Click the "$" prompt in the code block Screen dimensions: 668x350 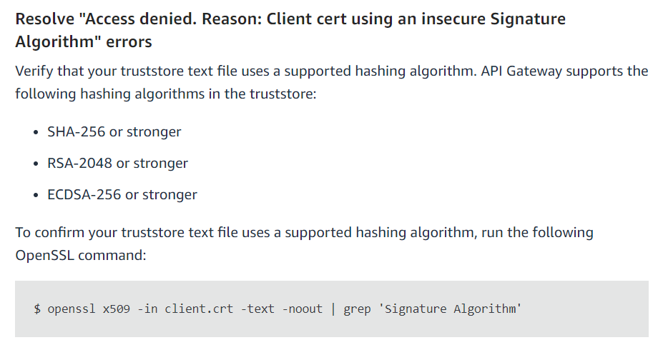[37, 309]
